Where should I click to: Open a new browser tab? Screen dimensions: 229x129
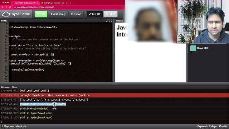click(71, 3)
